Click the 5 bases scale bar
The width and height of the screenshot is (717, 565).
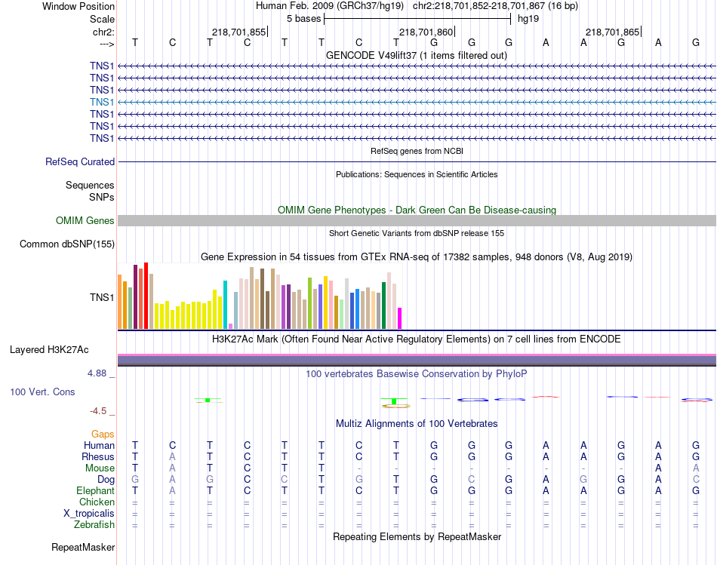[x=417, y=19]
